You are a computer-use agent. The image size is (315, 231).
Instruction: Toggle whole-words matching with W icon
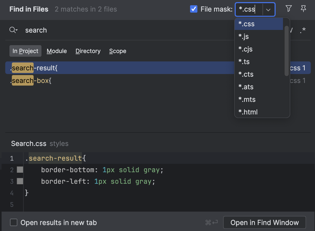(x=291, y=30)
